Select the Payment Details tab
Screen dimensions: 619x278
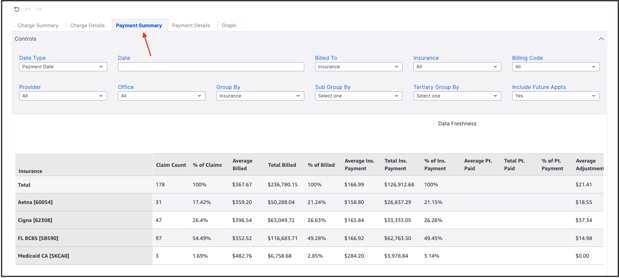(191, 26)
